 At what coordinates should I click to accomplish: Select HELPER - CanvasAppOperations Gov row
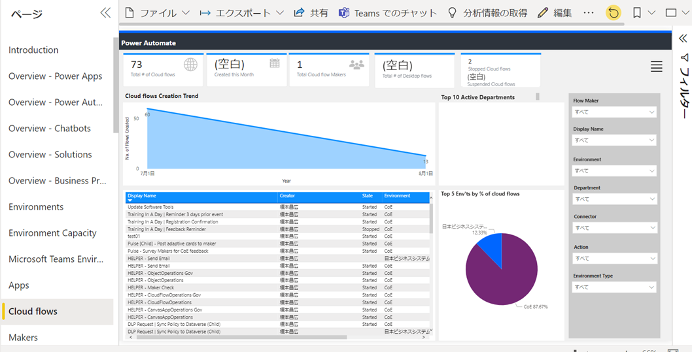coord(277,310)
